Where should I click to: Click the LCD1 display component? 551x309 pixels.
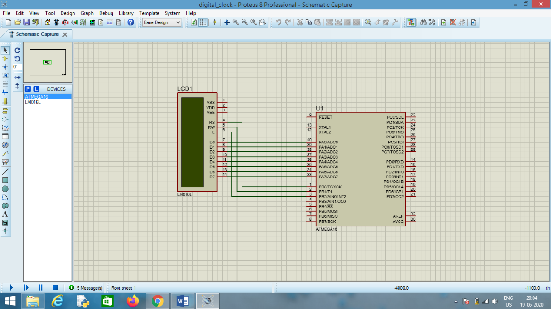point(197,142)
